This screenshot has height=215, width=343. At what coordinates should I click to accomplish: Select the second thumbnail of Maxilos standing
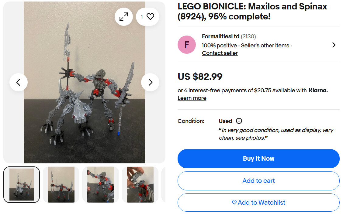coord(61,184)
